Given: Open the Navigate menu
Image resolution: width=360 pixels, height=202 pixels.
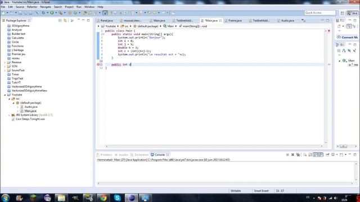Looking at the screenshot, I should tap(46, 7).
